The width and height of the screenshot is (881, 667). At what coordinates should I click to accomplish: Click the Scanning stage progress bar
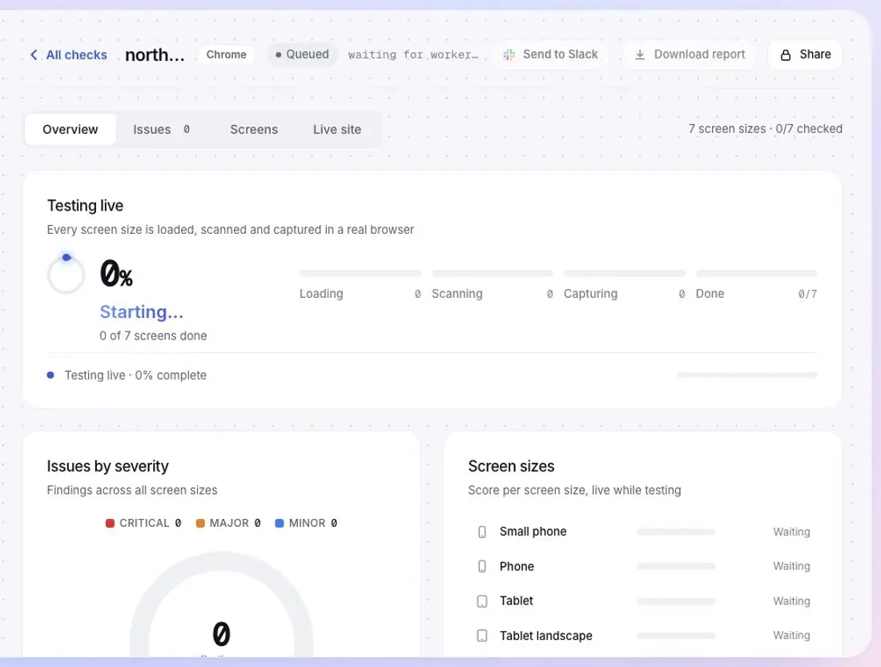493,273
